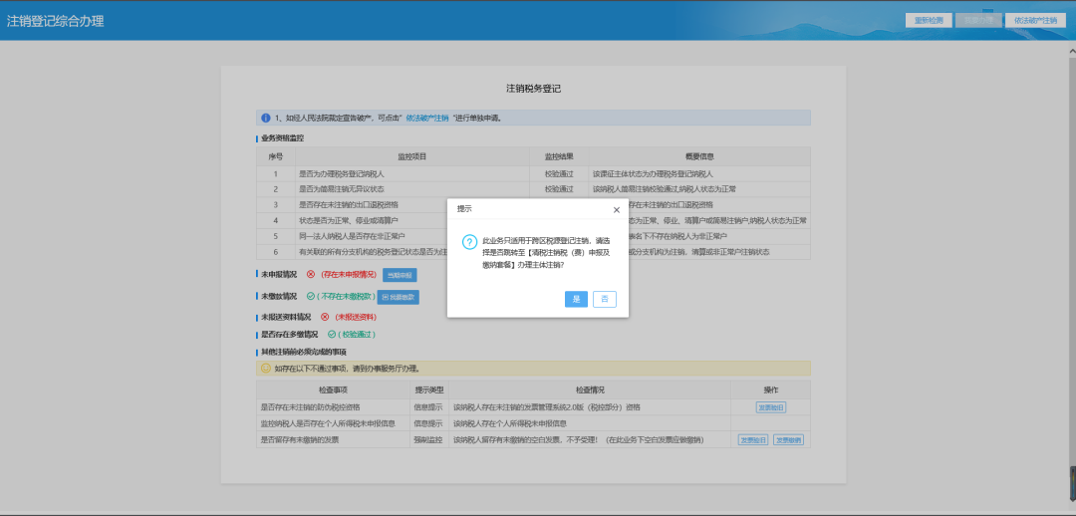Click the red cross icon beside 未报送资料情况
This screenshot has width=1076, height=516.
pos(325,317)
